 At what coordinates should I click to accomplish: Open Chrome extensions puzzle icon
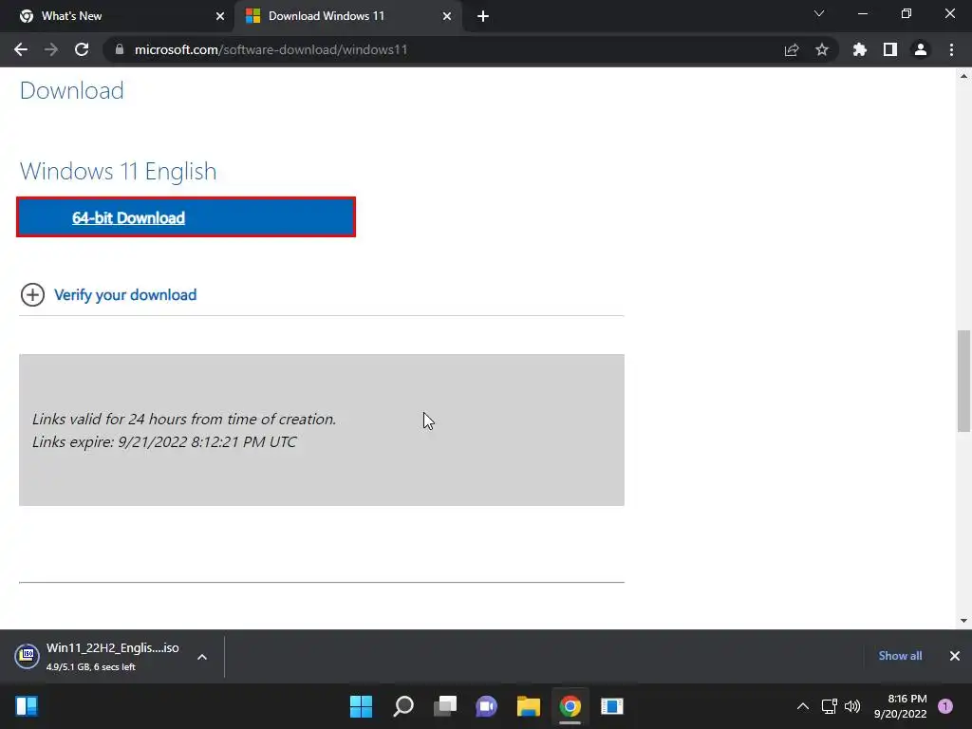click(860, 49)
